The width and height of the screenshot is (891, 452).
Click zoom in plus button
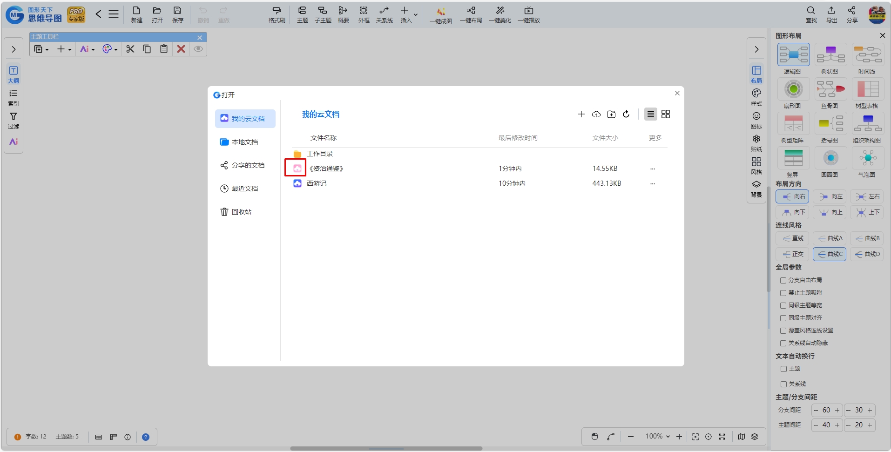[x=679, y=437]
